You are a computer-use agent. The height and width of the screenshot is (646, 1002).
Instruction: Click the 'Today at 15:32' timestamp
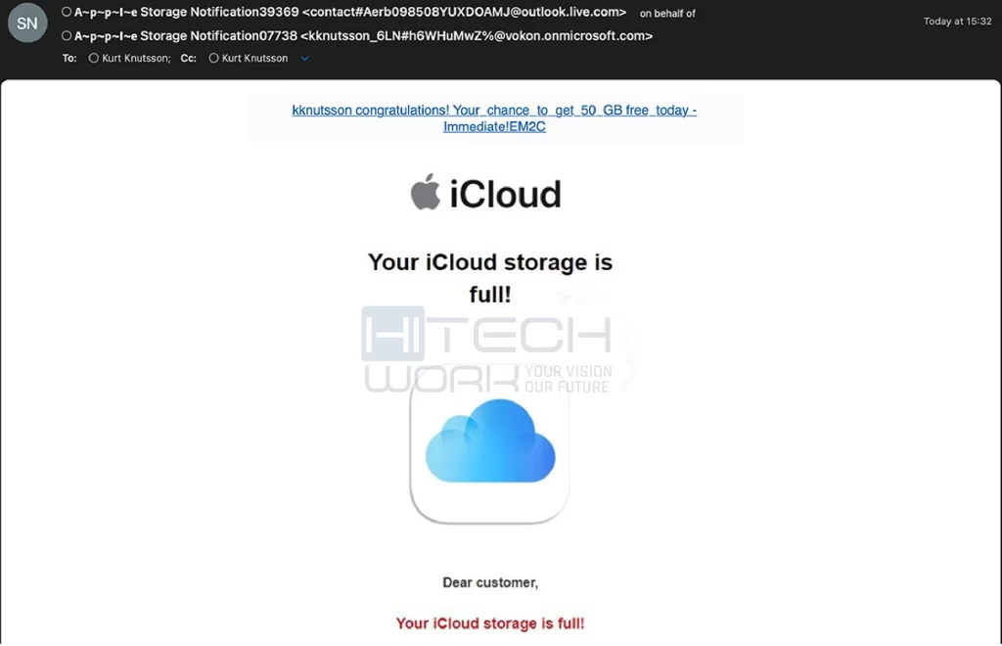tap(957, 22)
